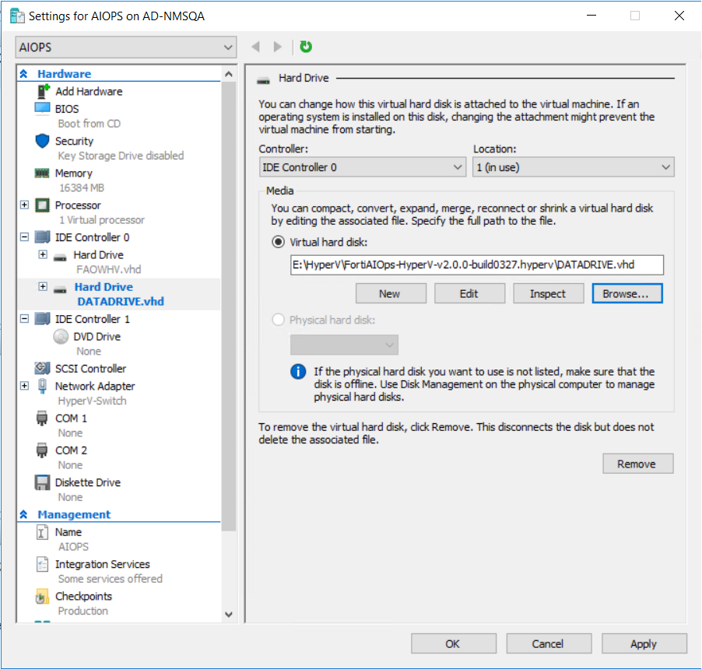Click the tree scrollbar down arrow
Image resolution: width=702 pixels, height=669 pixels.
click(x=229, y=615)
